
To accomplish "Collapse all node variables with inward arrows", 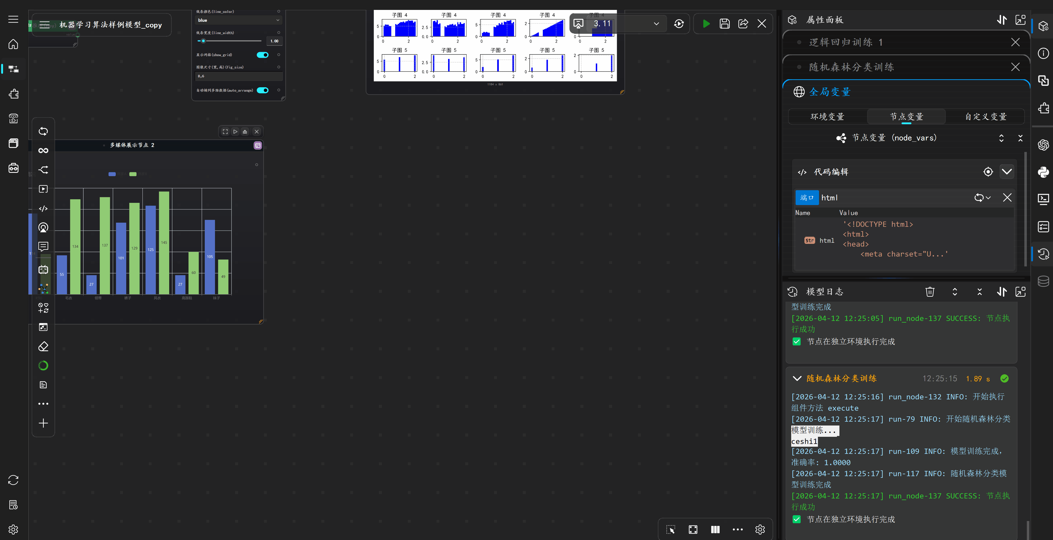I will point(1020,138).
